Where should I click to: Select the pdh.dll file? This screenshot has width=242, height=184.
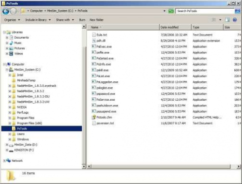(101, 41)
